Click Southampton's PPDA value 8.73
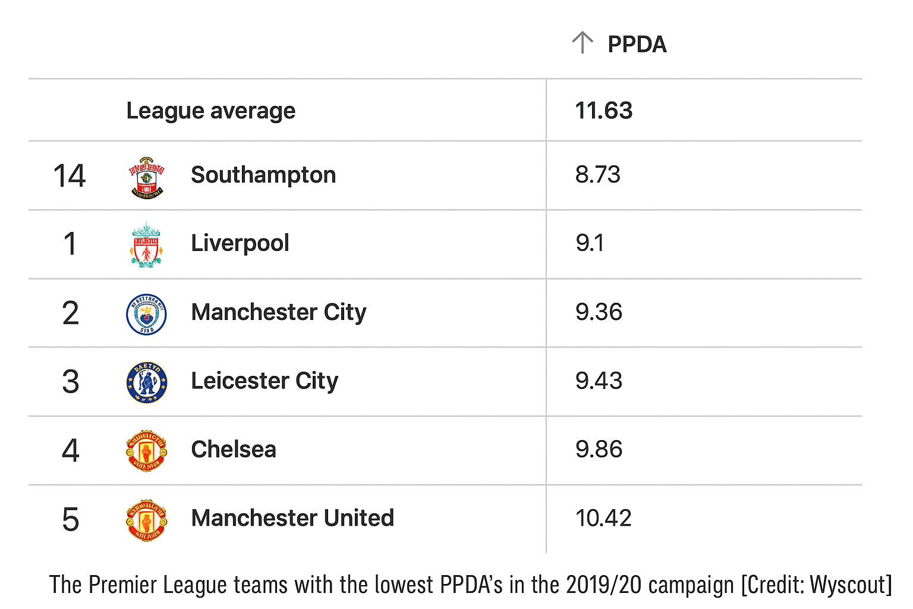 click(x=597, y=175)
